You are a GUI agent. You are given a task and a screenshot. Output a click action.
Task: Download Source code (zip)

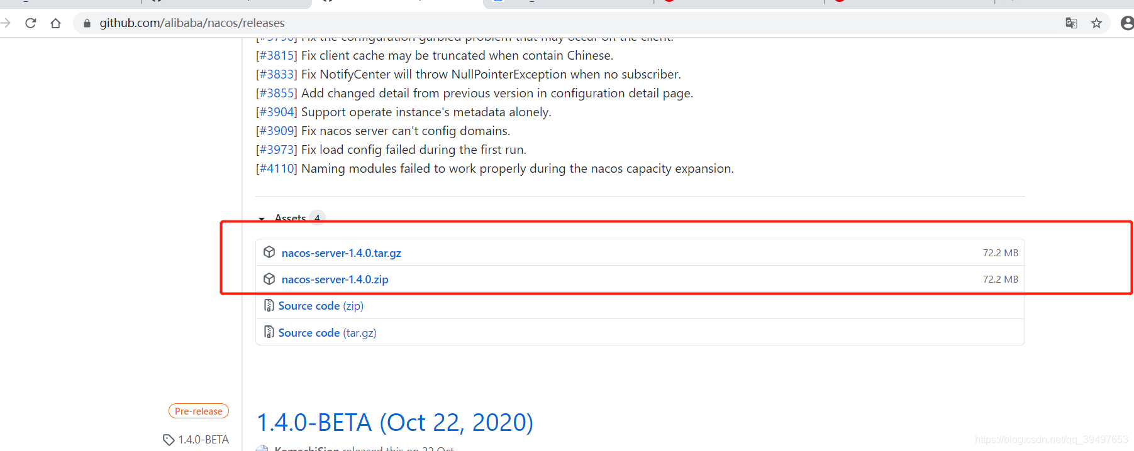tap(321, 306)
